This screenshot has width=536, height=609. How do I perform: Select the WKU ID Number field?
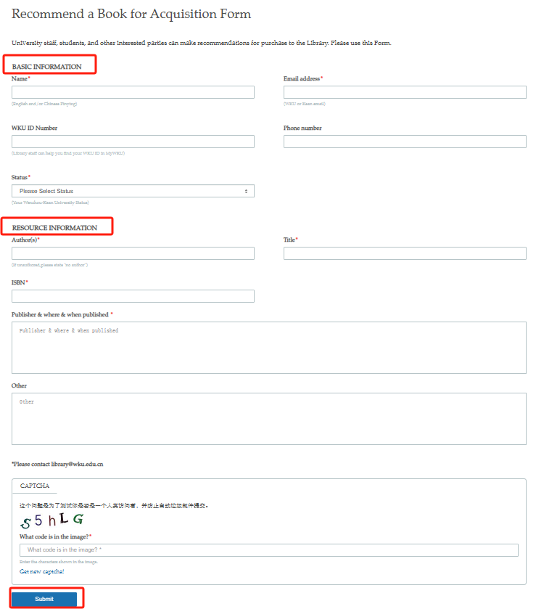[x=133, y=142]
